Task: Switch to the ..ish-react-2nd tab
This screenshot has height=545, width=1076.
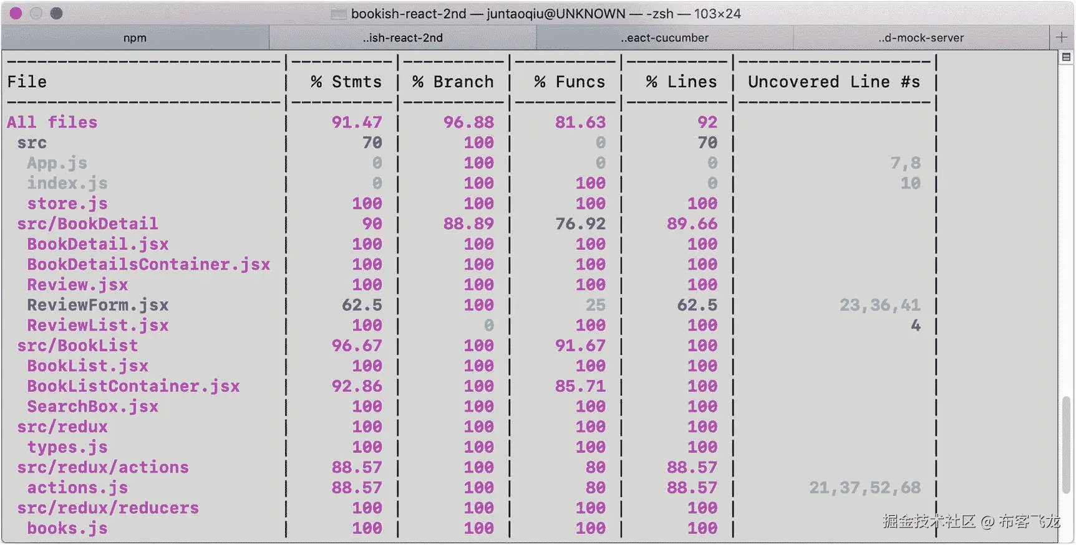Action: (x=403, y=37)
